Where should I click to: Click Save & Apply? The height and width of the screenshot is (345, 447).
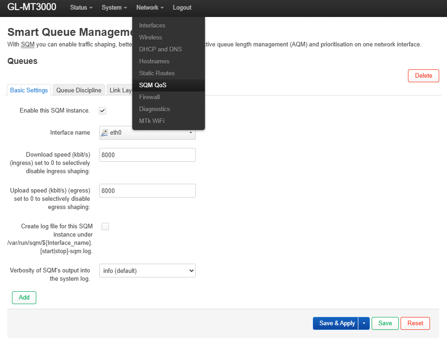(336, 323)
